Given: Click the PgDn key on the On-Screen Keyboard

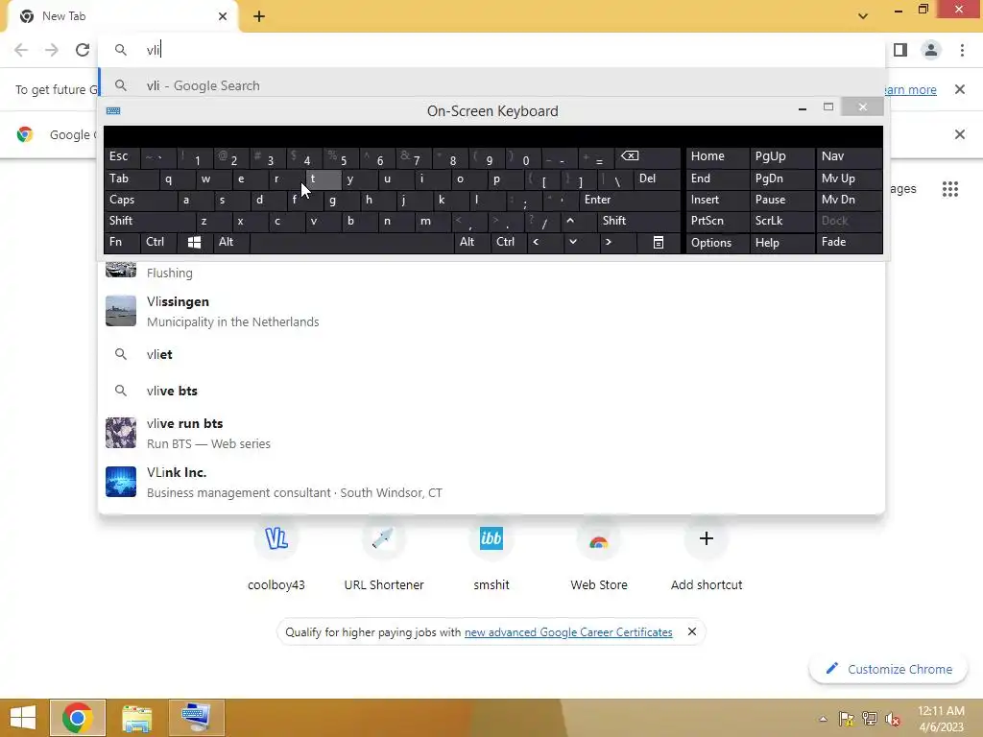Looking at the screenshot, I should (x=782, y=178).
